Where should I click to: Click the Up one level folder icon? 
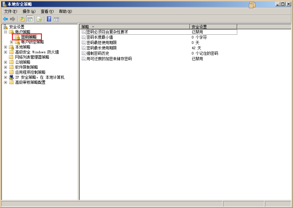tap(22, 19)
